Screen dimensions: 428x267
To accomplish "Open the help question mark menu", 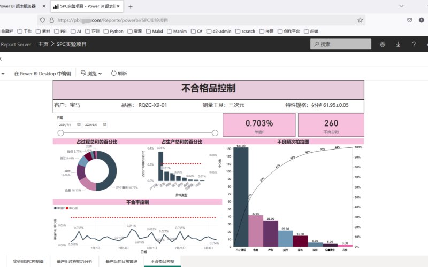I will click(414, 44).
